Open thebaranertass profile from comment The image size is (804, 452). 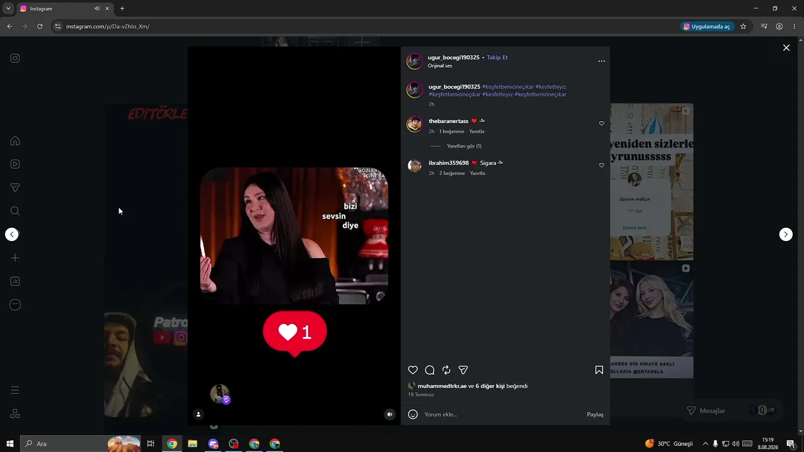[448, 121]
